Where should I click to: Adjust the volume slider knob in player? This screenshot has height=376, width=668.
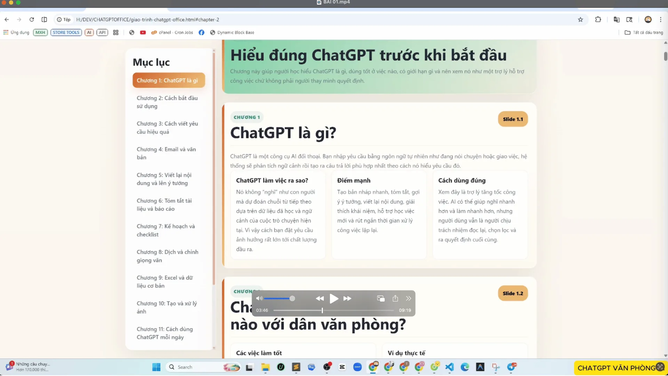(x=292, y=298)
